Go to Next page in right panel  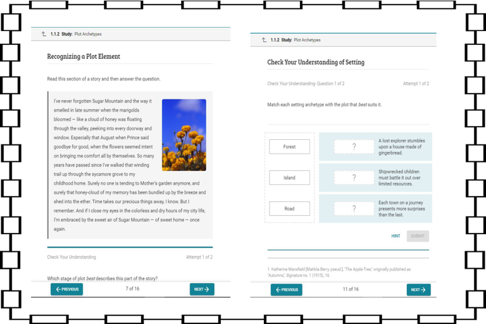(x=418, y=290)
